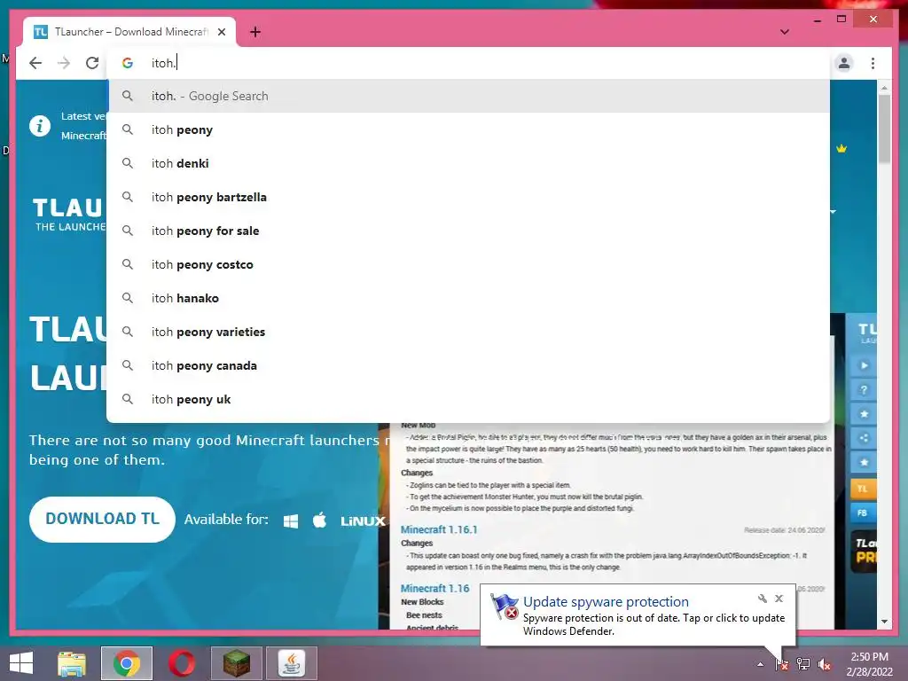The width and height of the screenshot is (908, 681).
Task: Click the info circle icon on the page
Action: coord(40,125)
